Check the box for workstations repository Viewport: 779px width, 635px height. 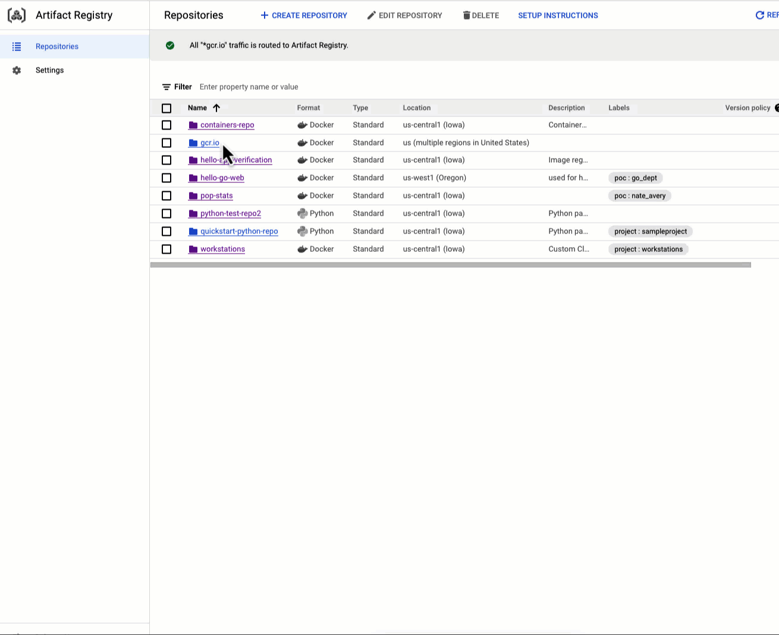point(167,249)
